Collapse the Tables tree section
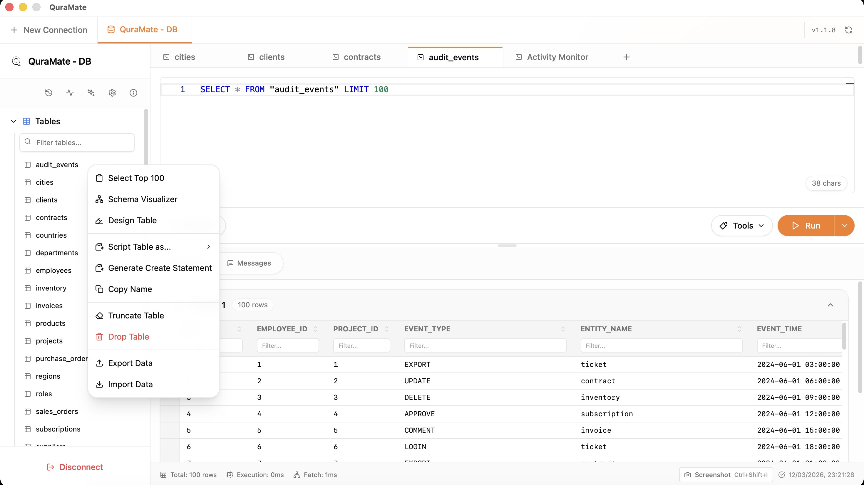Viewport: 864px width, 485px height. tap(14, 121)
